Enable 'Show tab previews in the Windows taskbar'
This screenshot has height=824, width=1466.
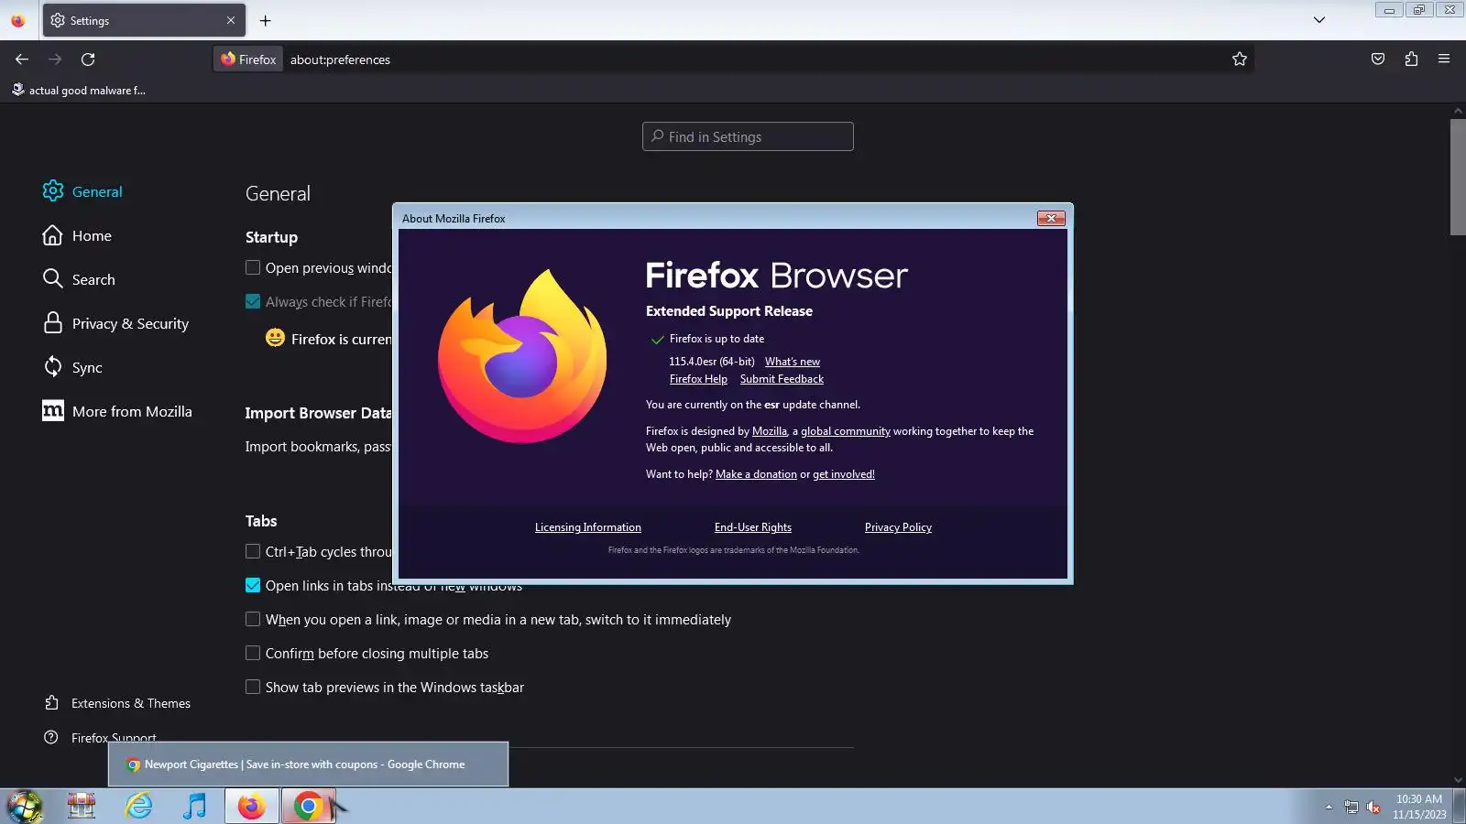coord(253,688)
